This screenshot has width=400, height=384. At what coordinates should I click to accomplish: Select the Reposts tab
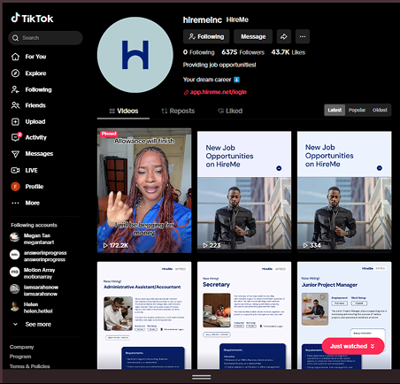tap(178, 111)
